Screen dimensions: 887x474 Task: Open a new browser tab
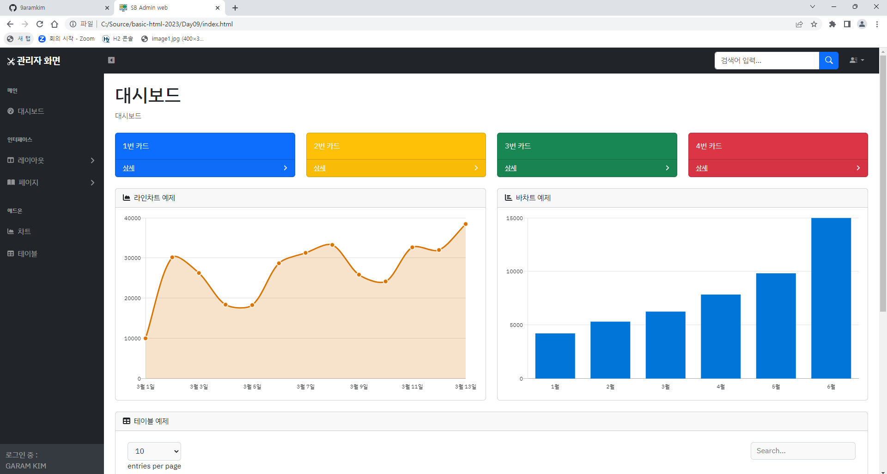pos(235,8)
